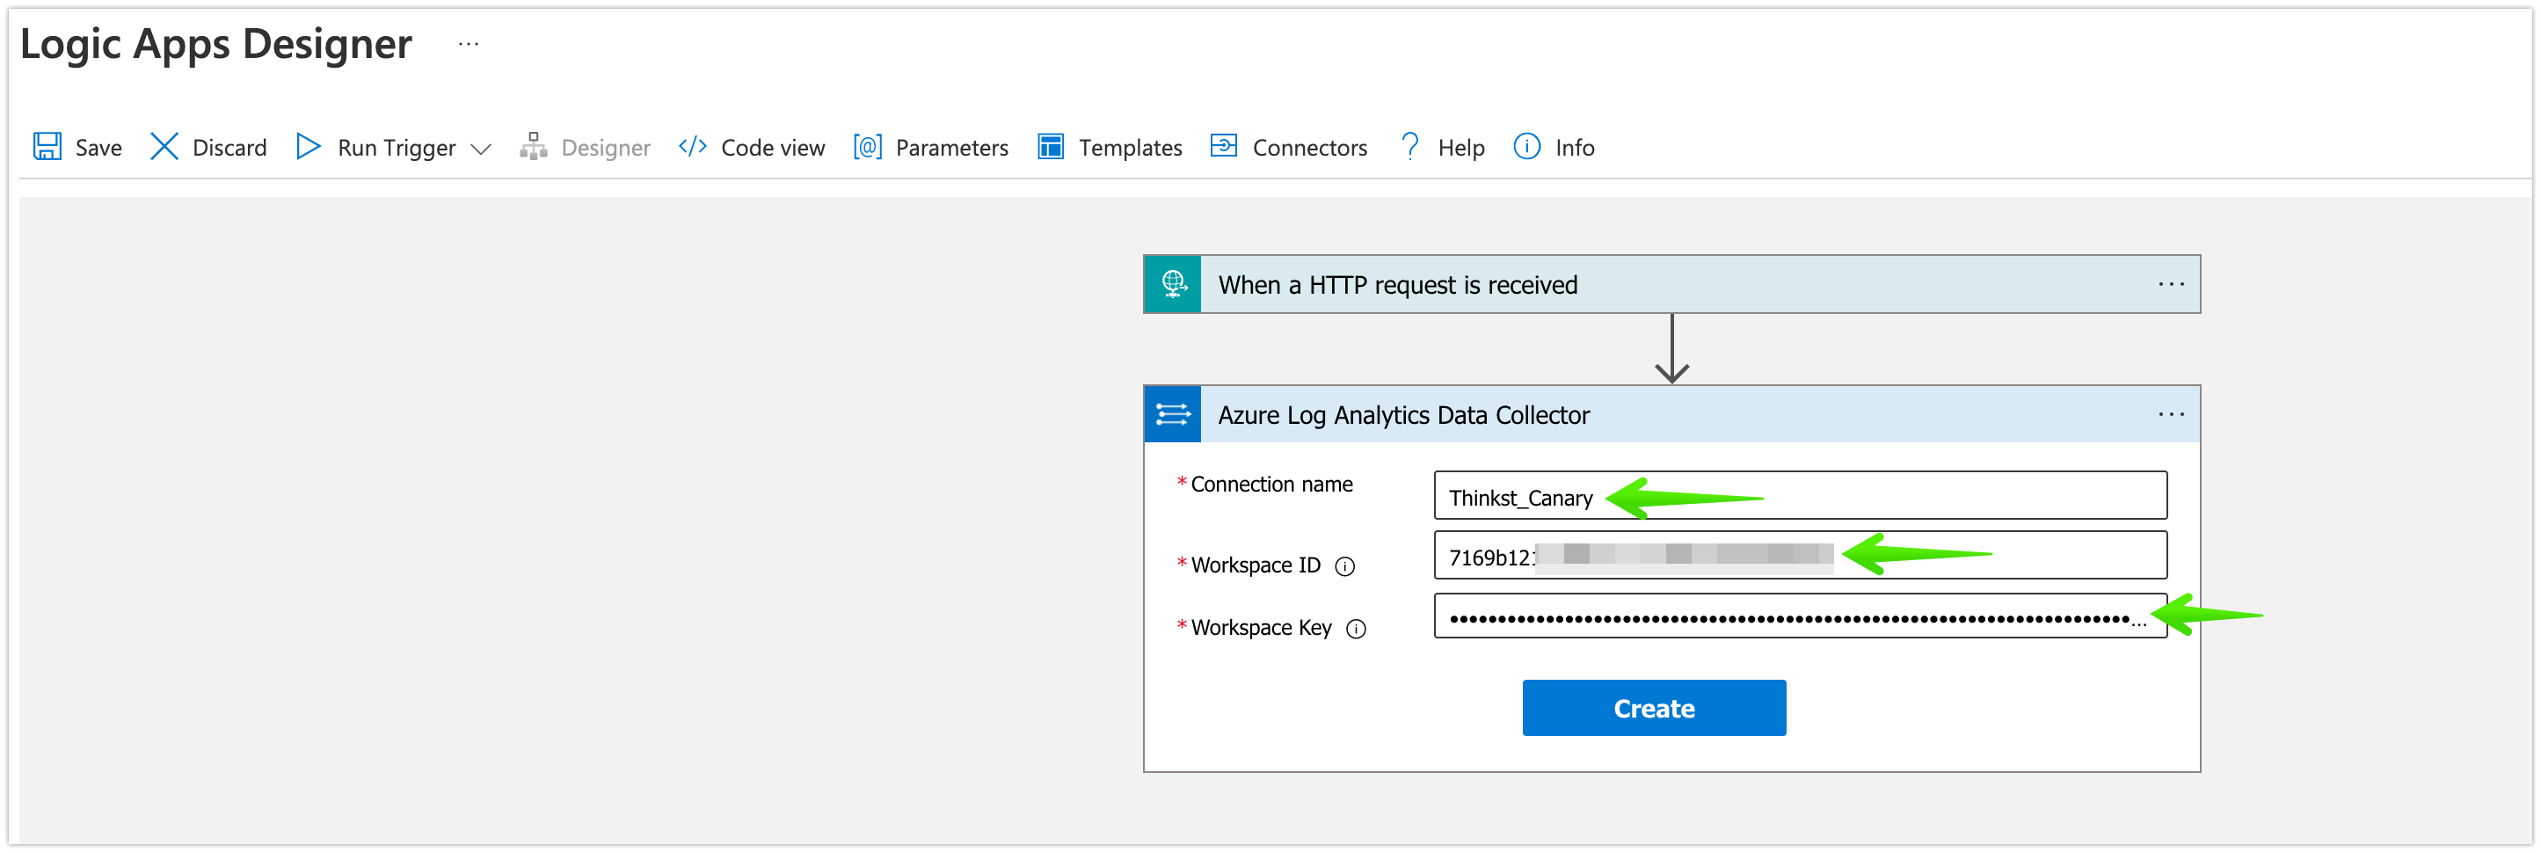
Task: Open Connectors from the toolbar
Action: point(1310,148)
